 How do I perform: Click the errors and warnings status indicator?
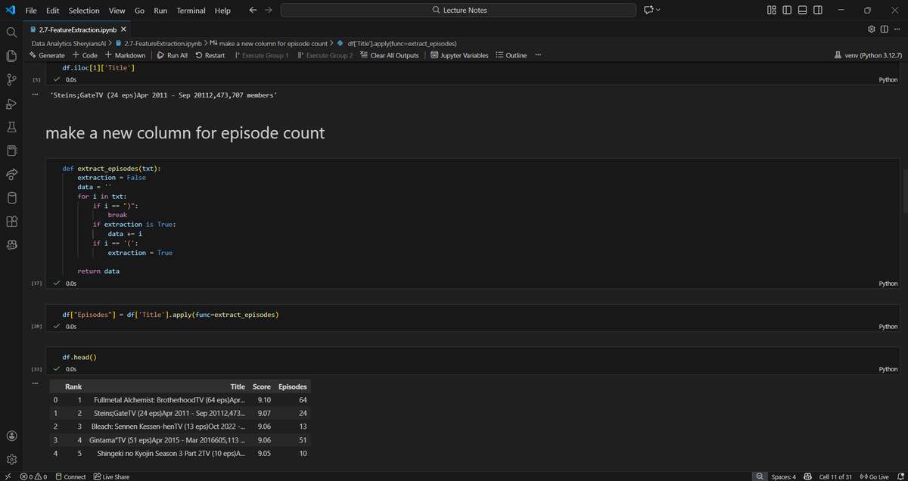pos(33,476)
